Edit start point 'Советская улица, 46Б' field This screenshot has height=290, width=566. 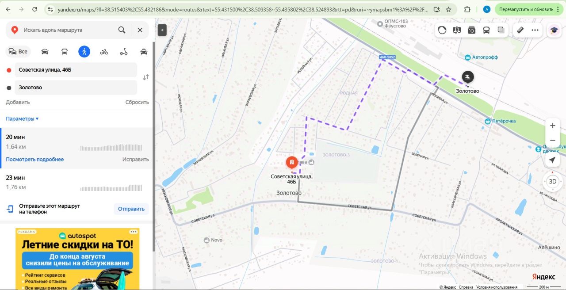(x=76, y=70)
